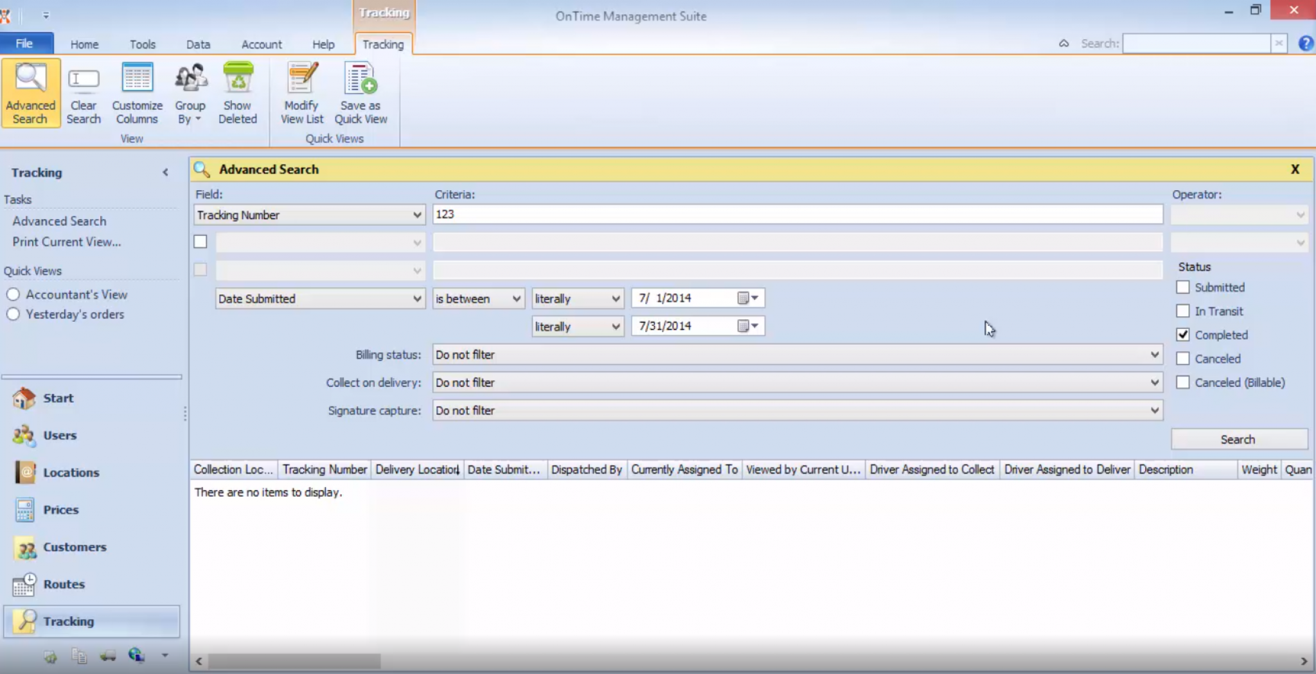1316x674 pixels.
Task: Open the Prices navigation item
Action: [60, 510]
